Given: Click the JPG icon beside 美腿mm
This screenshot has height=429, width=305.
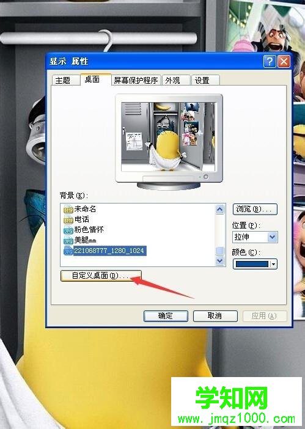Looking at the screenshot, I should tap(68, 241).
